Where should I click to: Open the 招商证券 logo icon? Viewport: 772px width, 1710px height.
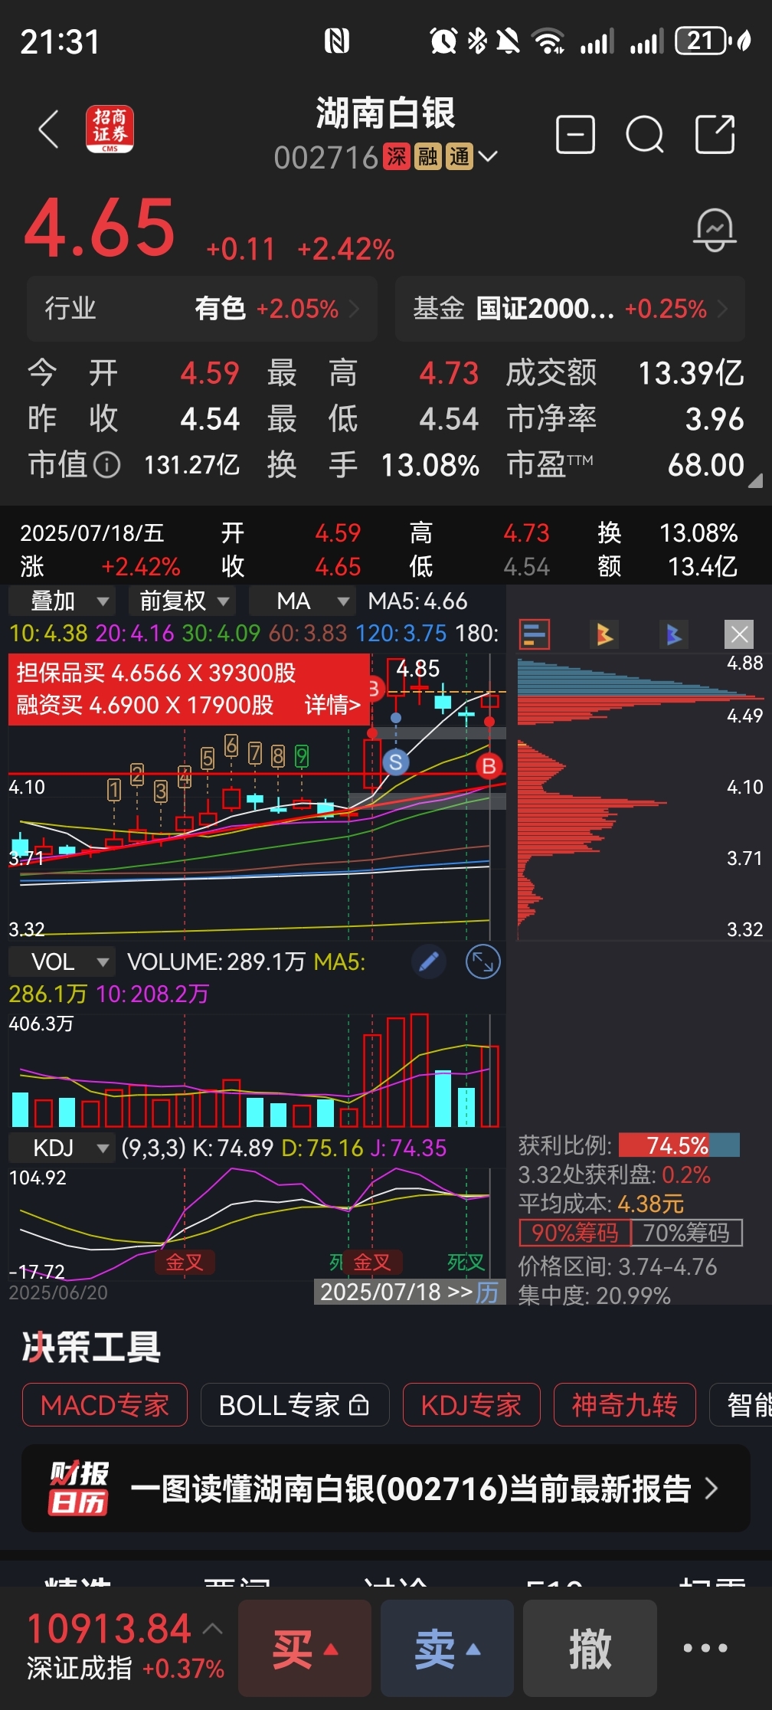110,129
